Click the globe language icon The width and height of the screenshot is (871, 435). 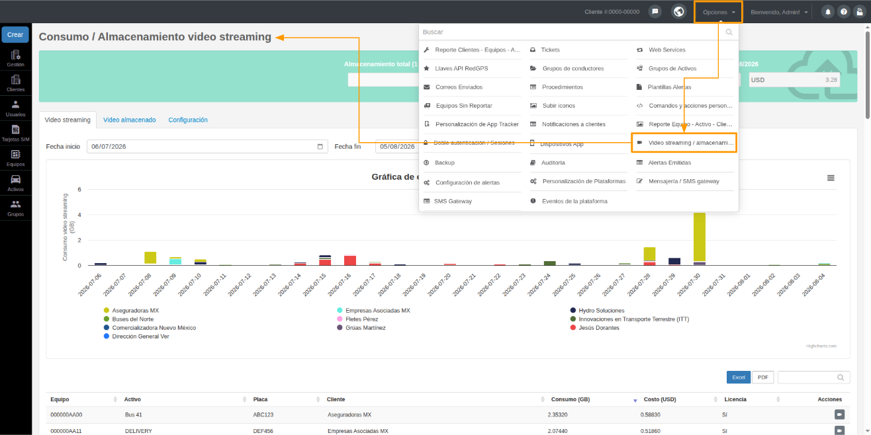pos(678,12)
